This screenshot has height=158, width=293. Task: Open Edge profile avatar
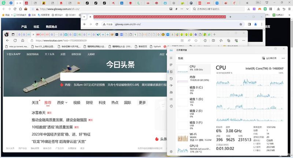(x=7, y=34)
